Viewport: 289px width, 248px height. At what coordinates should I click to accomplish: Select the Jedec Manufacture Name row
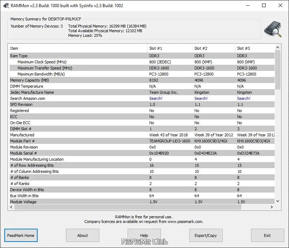pyautogui.click(x=142, y=92)
